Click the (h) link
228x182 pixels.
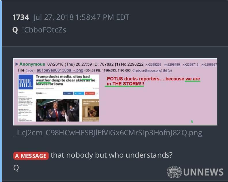click(165, 71)
